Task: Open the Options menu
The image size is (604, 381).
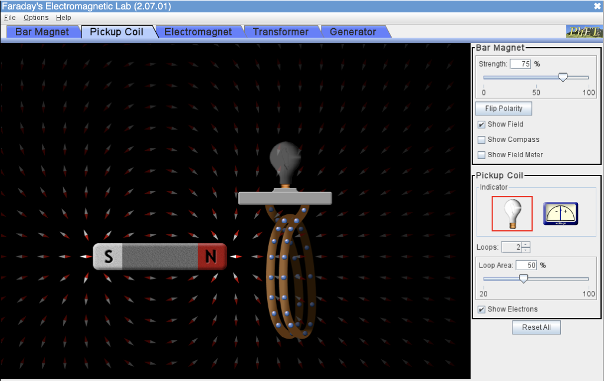Action: [35, 17]
